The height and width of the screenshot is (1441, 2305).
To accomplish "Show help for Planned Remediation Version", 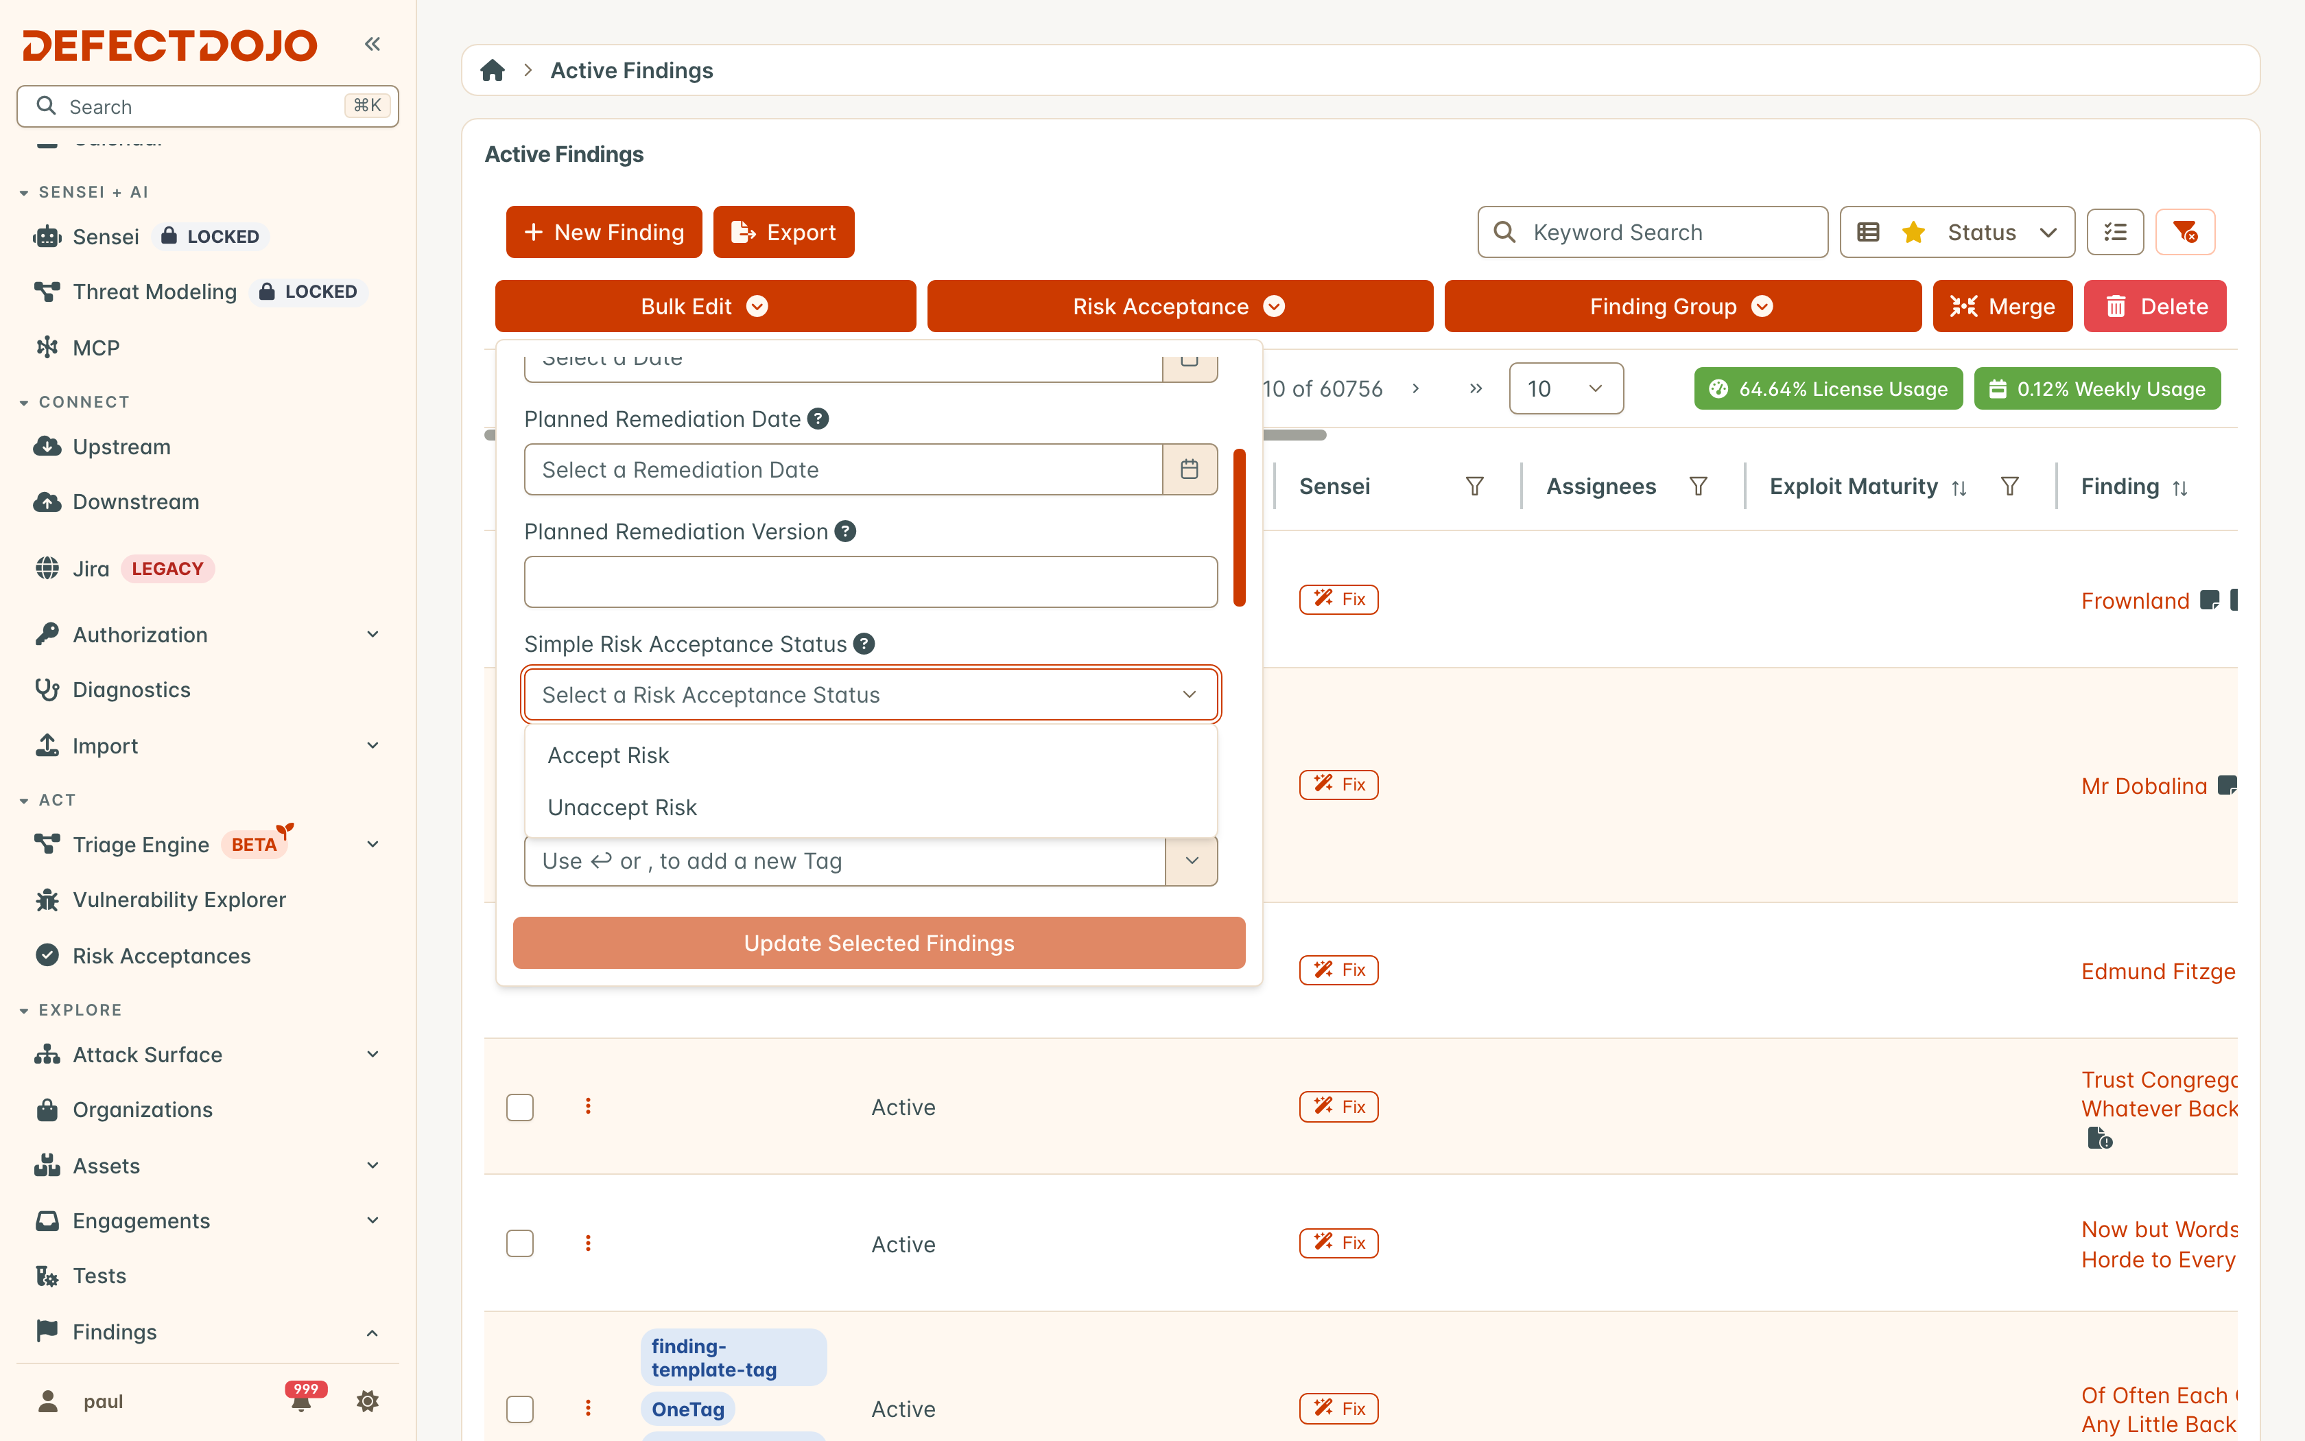I will click(x=845, y=531).
